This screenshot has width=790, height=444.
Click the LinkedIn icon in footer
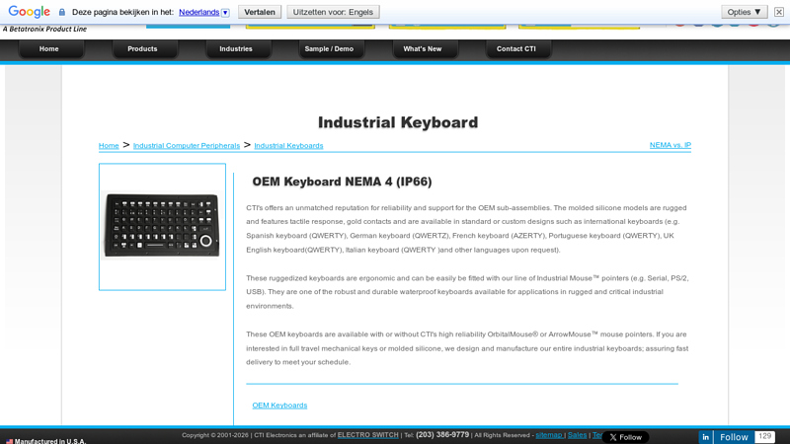(705, 437)
